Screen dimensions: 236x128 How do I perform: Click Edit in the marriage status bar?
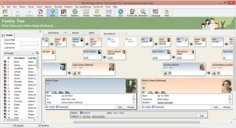(x=202, y=116)
